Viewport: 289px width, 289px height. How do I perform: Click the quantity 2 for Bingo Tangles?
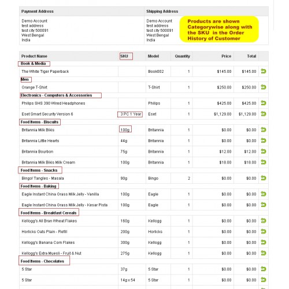189,178
